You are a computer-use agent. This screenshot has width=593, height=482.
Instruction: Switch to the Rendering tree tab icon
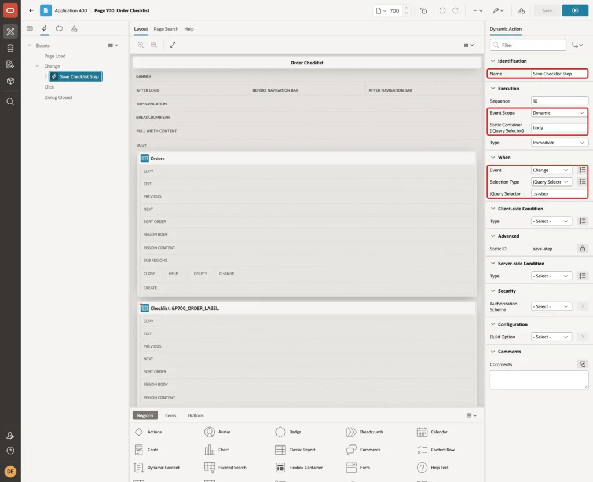[x=30, y=29]
